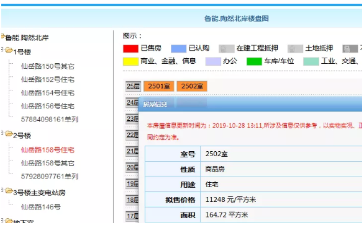Image resolution: width=364 pixels, height=228 pixels.
Task: Select 57928097761单列 entry
Action: tap(50, 177)
